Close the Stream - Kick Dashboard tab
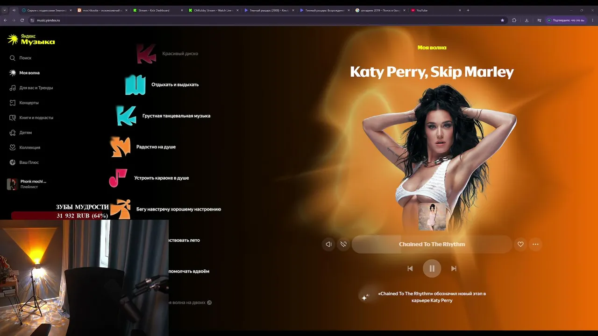The width and height of the screenshot is (598, 336). 182,10
